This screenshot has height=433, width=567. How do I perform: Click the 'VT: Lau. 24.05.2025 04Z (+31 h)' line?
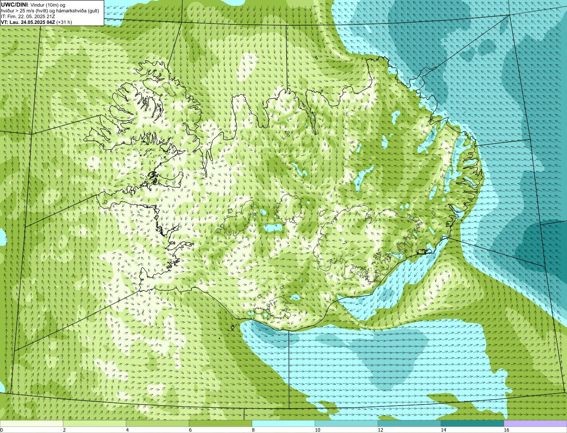[x=37, y=22]
